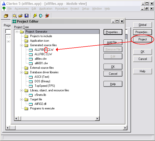Click the Project Tree horizontal scrollbar right arrow
The width and height of the screenshot is (155, 141).
96,118
